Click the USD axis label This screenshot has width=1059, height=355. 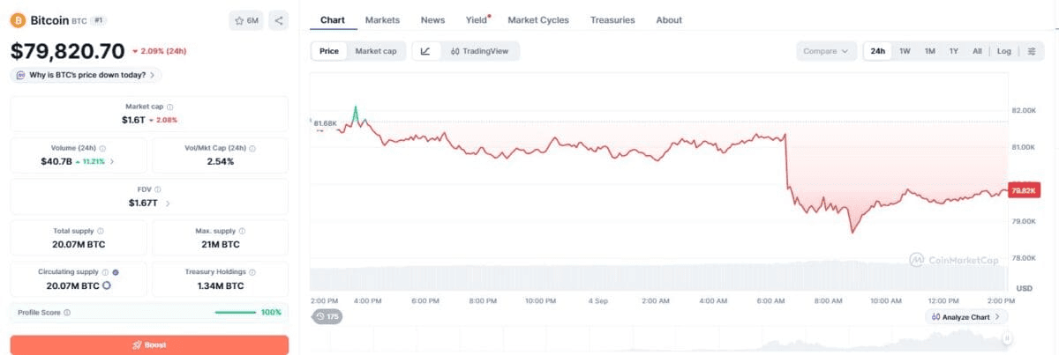[1025, 288]
